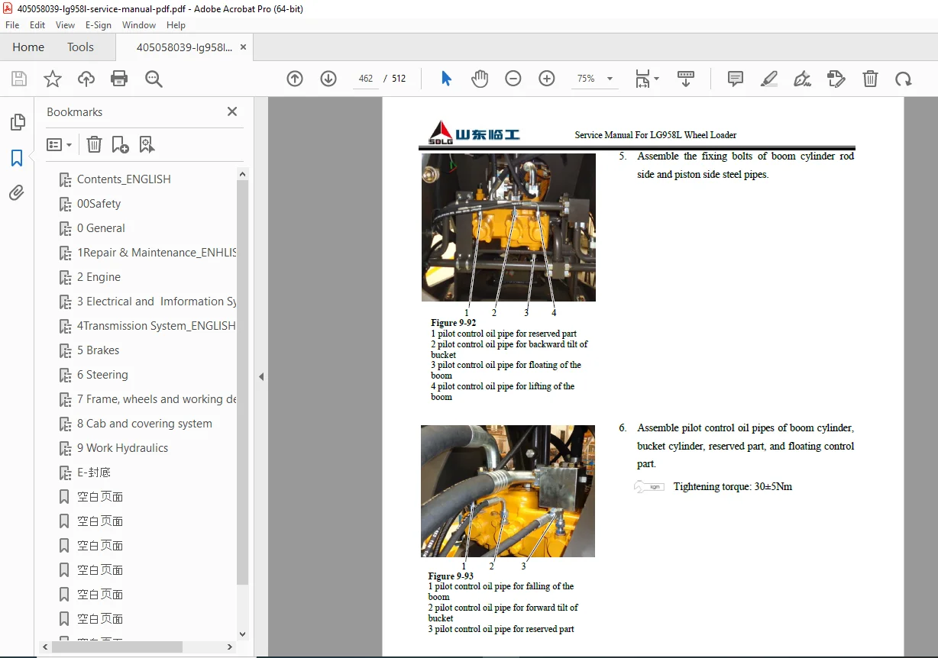938x658 pixels.
Task: Print the document using printer icon
Action: [x=119, y=79]
